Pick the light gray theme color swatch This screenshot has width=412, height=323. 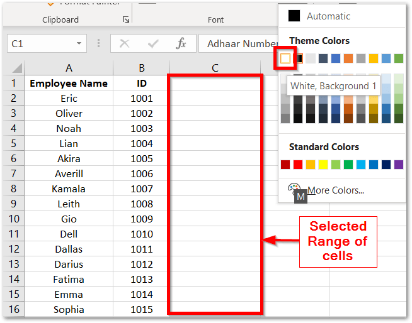311,58
